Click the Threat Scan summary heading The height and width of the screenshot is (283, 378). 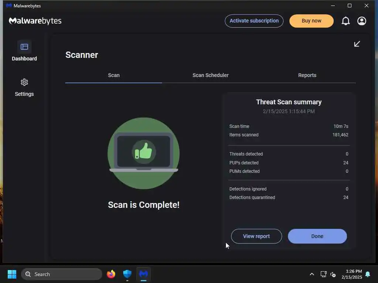coord(289,102)
